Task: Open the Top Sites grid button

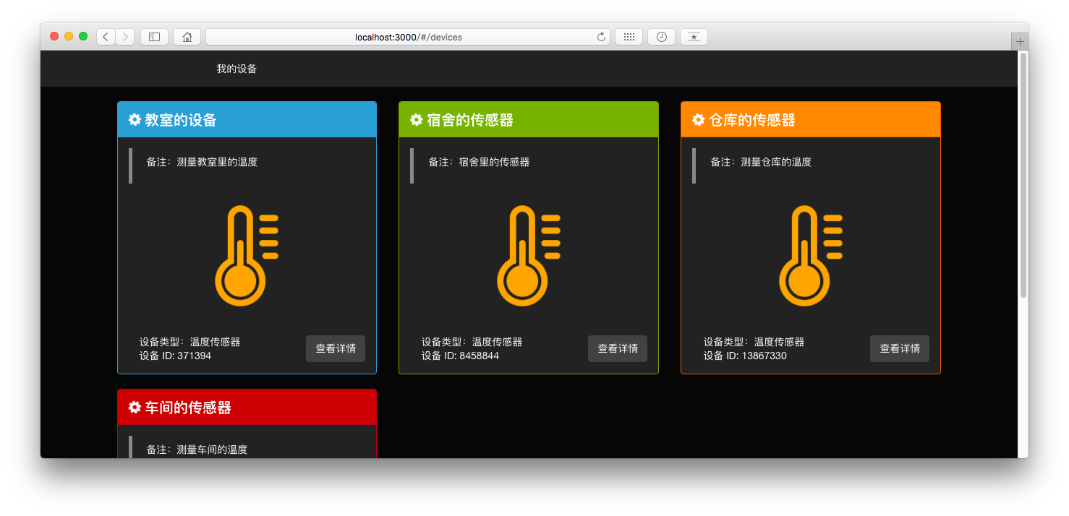Action: [x=629, y=37]
